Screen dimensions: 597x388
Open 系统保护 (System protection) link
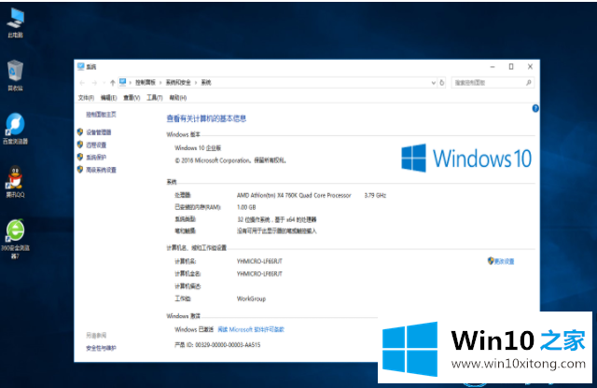pyautogui.click(x=96, y=157)
